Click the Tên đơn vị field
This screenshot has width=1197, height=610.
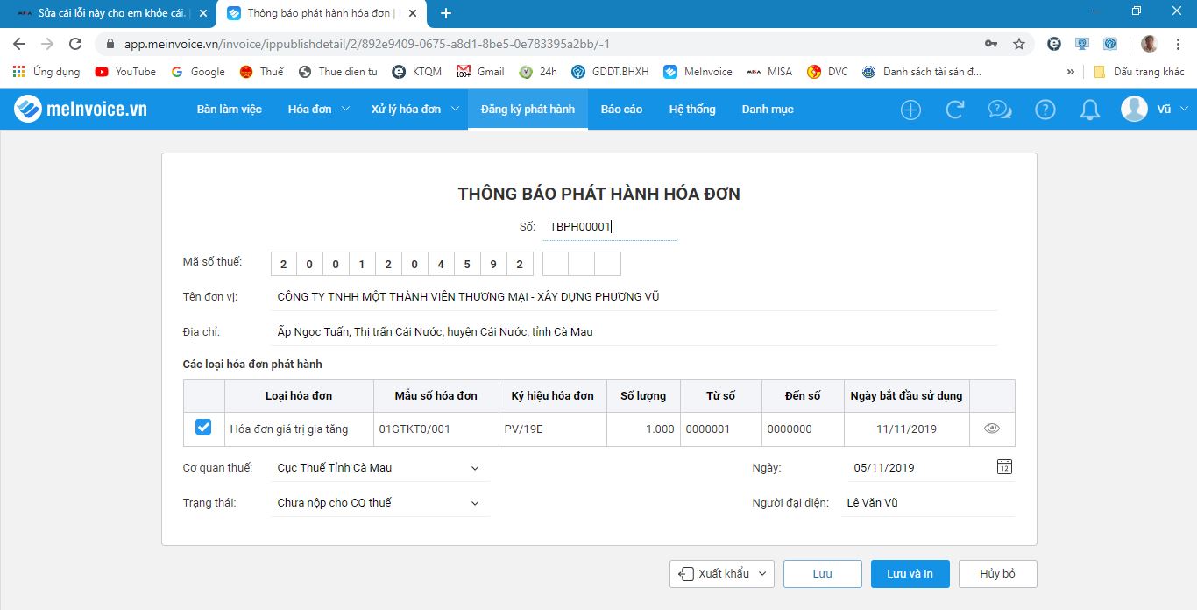click(634, 297)
